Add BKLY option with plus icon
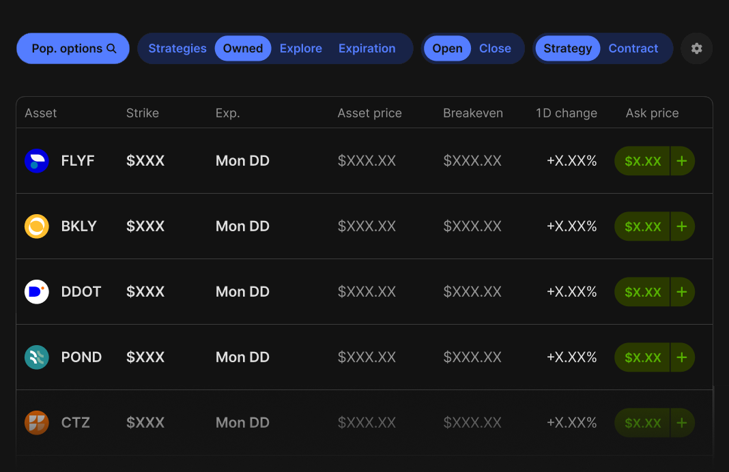This screenshot has width=729, height=472. 682,226
